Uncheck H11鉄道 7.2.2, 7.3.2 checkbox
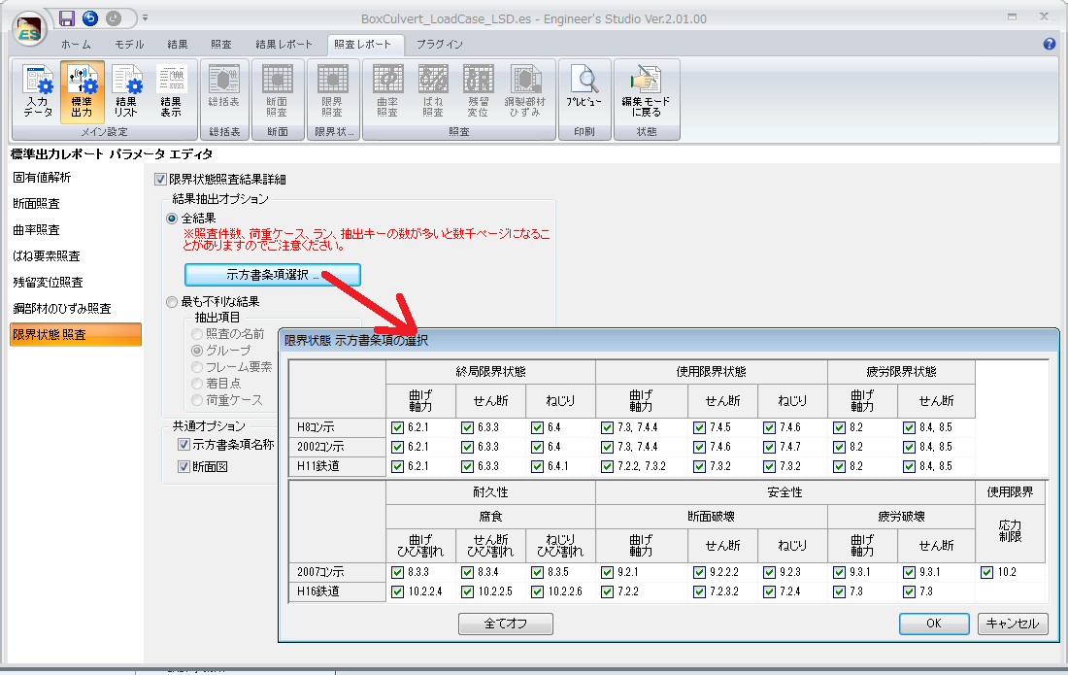The height and width of the screenshot is (675, 1068). point(607,466)
